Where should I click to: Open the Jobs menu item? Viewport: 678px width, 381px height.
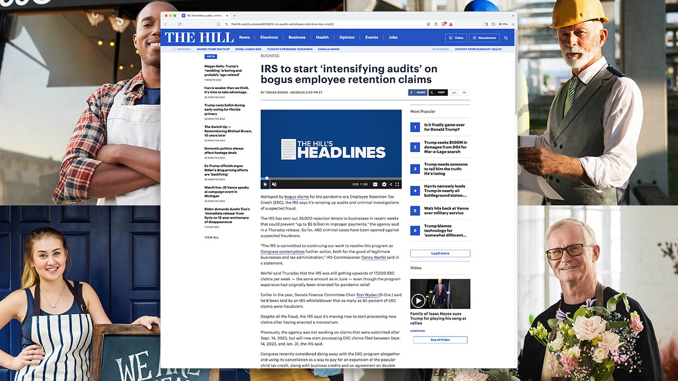pyautogui.click(x=393, y=38)
